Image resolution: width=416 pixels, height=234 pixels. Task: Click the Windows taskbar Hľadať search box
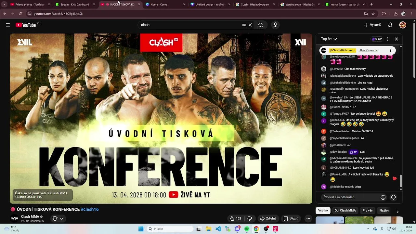(170, 229)
